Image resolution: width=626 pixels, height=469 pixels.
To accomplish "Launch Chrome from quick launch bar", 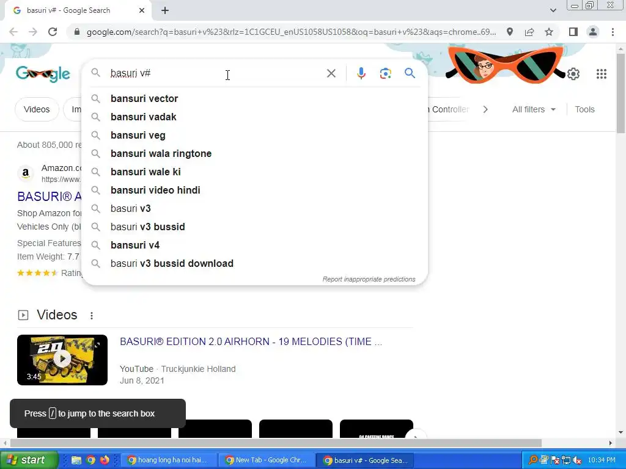I will [x=90, y=460].
